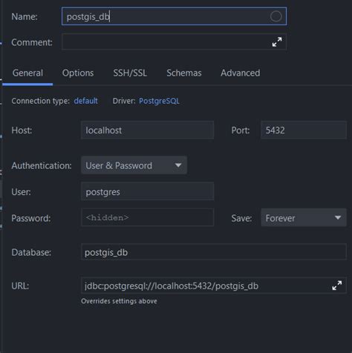Click the 'Comment:' label
This screenshot has height=353, width=352.
[x=32, y=42]
